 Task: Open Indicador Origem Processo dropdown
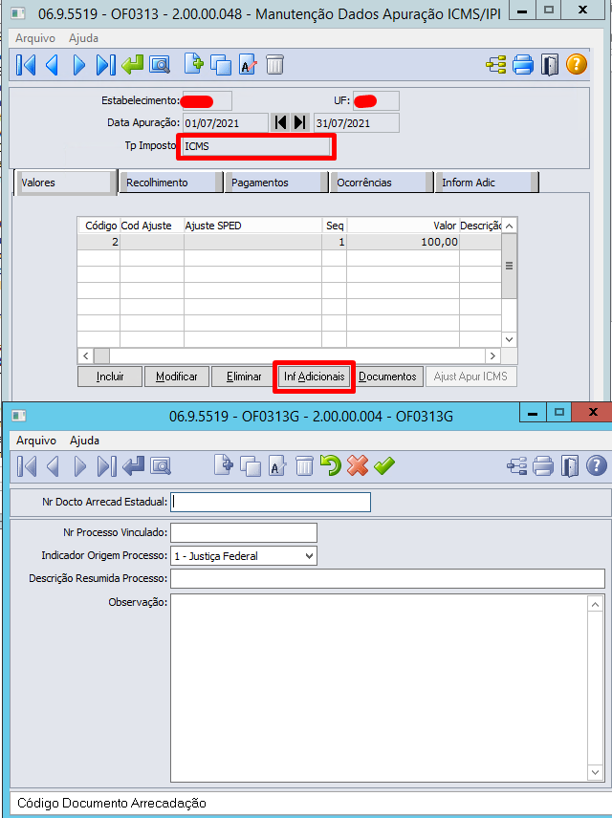click(309, 556)
